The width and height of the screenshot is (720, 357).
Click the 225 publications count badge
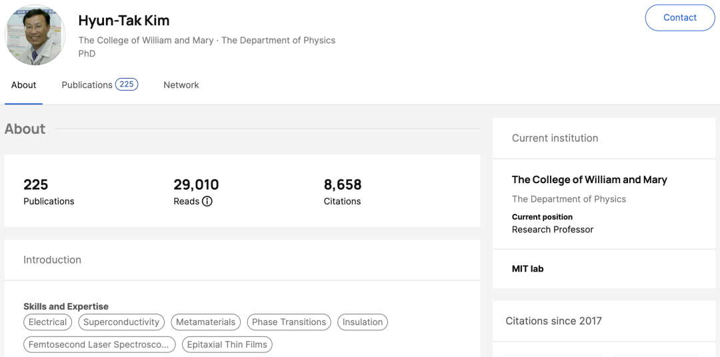pos(127,85)
